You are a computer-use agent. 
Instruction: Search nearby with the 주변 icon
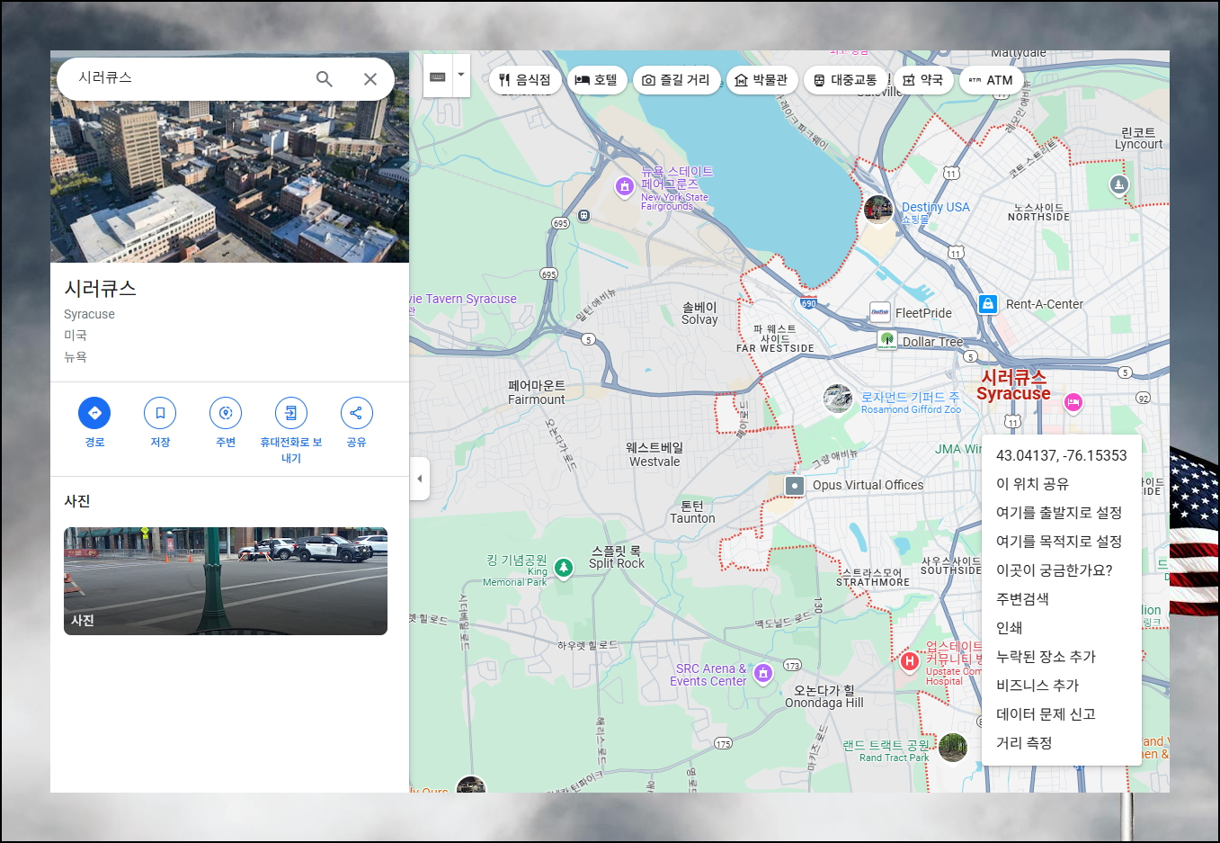click(226, 413)
